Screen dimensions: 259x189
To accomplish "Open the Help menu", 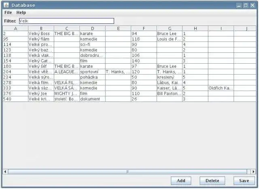I will point(21,12).
